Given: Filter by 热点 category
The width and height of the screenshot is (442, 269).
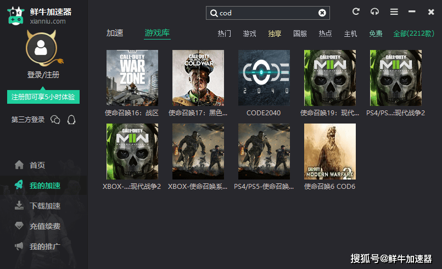Looking at the screenshot, I should coord(325,33).
